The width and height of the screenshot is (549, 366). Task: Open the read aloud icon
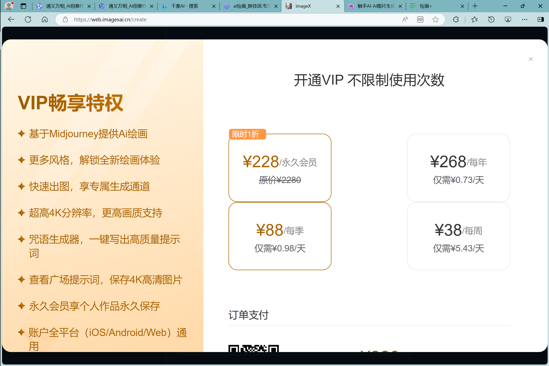405,20
